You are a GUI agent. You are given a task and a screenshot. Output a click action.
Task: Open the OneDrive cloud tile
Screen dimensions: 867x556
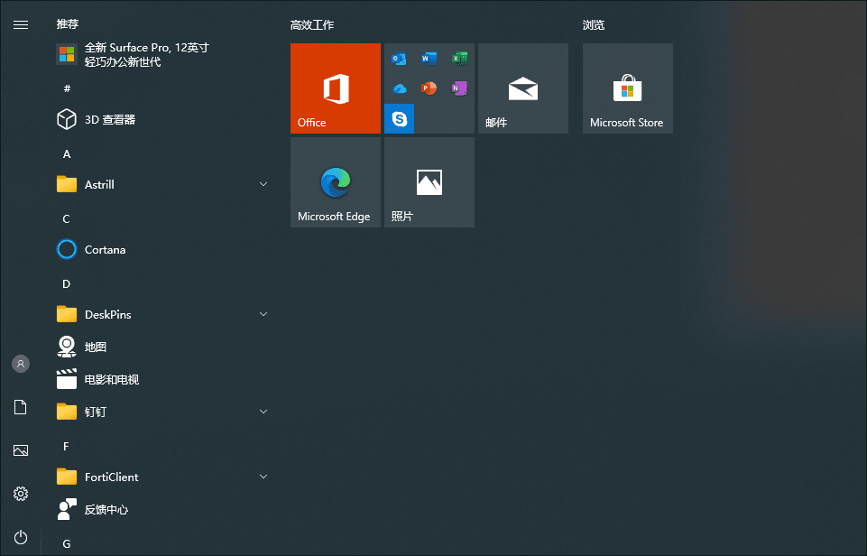click(x=398, y=88)
